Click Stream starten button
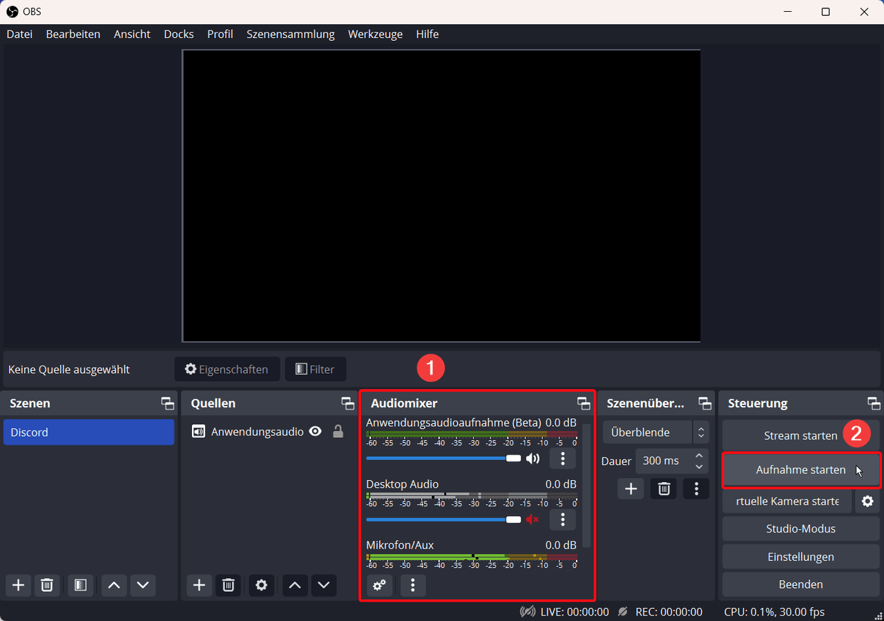Screen dimensions: 884x621 801,436
